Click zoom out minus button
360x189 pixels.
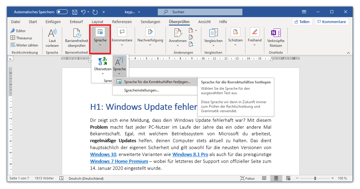click(x=298, y=178)
